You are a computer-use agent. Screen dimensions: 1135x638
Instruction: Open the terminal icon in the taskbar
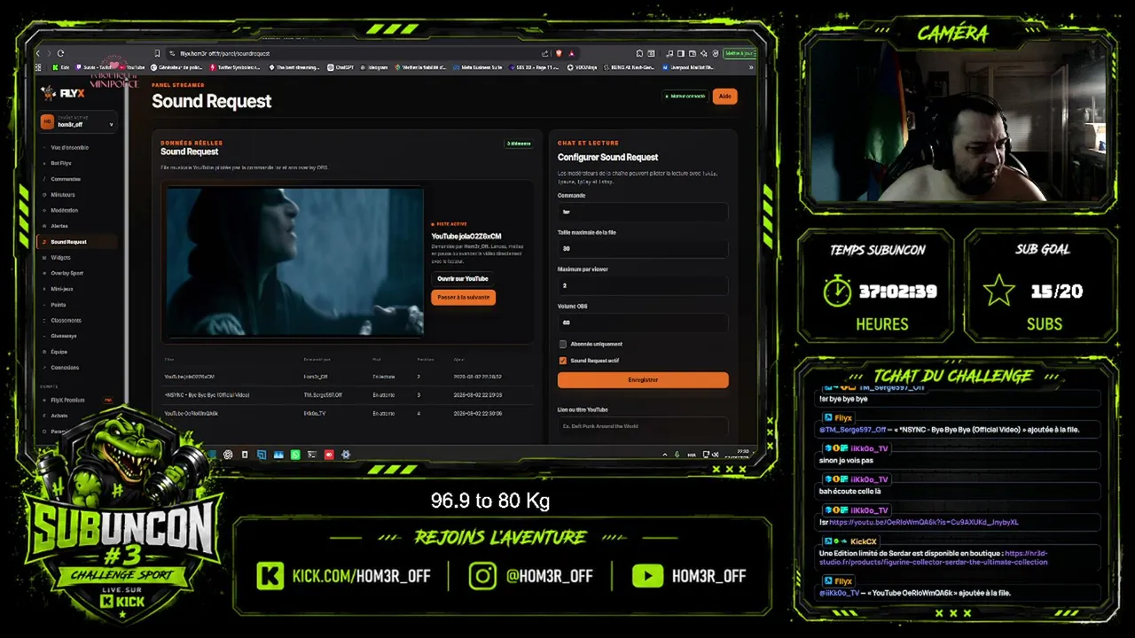tap(312, 455)
